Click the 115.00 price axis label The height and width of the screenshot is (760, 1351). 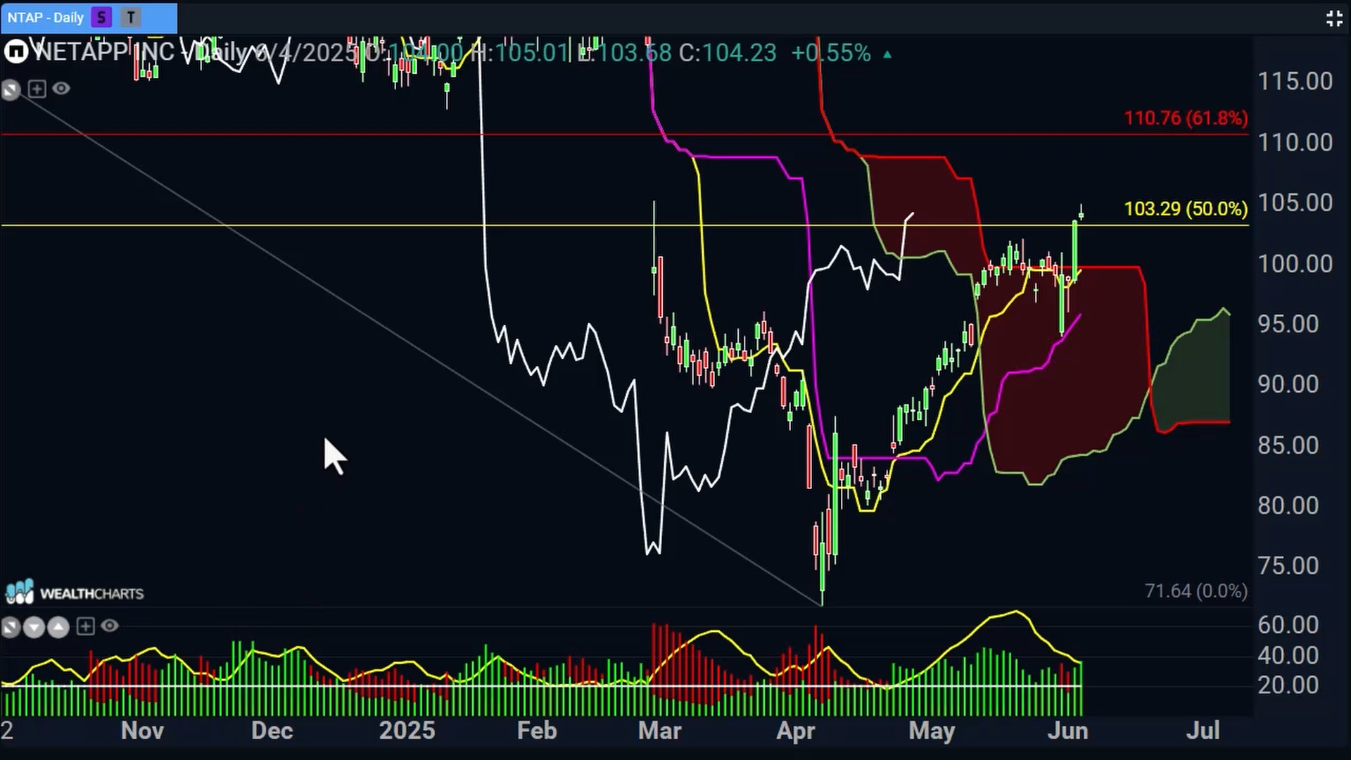tap(1295, 82)
